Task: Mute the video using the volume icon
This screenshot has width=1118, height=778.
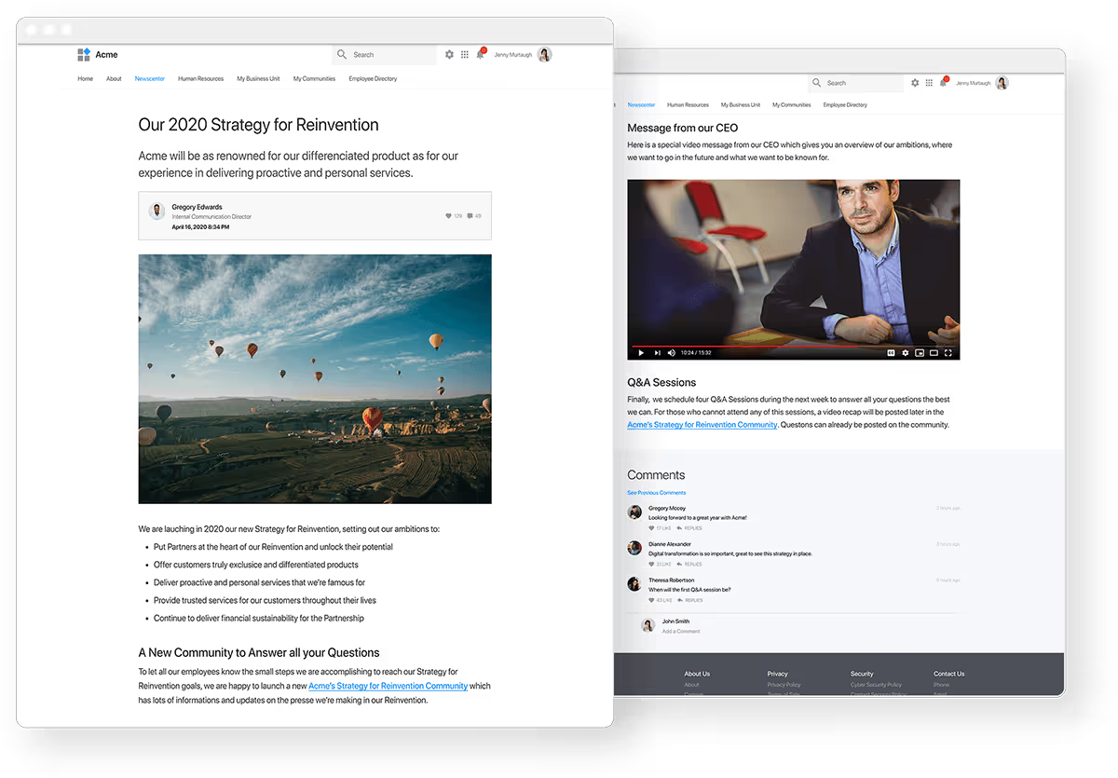Action: coord(673,353)
